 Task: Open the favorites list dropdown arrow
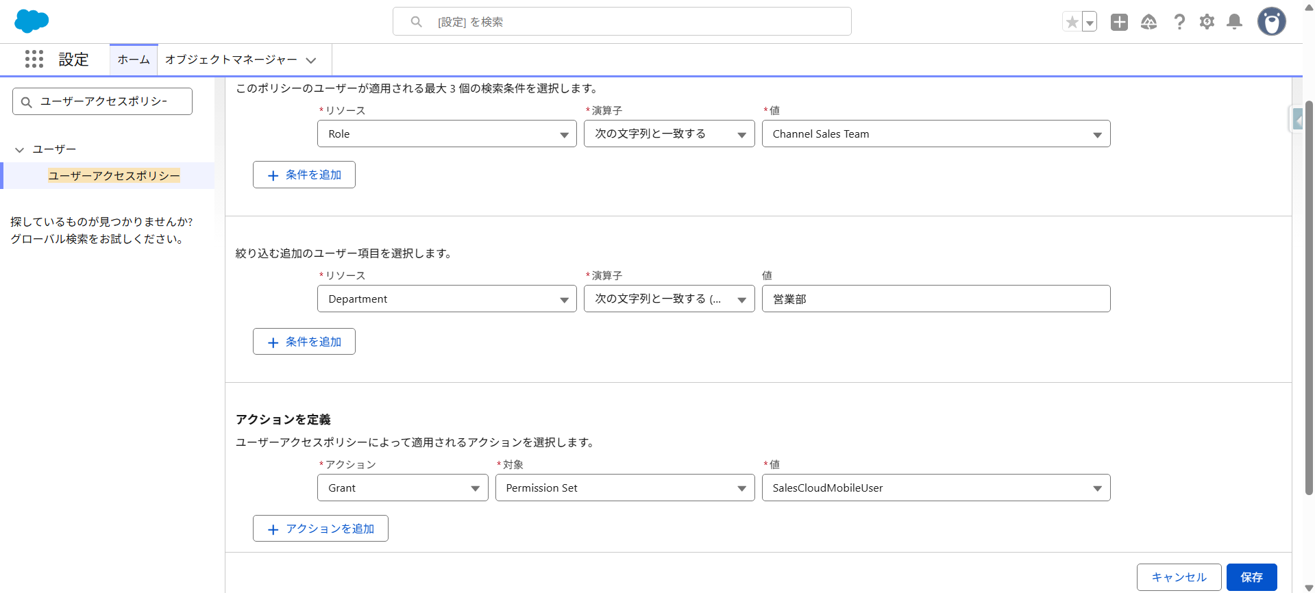coord(1090,22)
